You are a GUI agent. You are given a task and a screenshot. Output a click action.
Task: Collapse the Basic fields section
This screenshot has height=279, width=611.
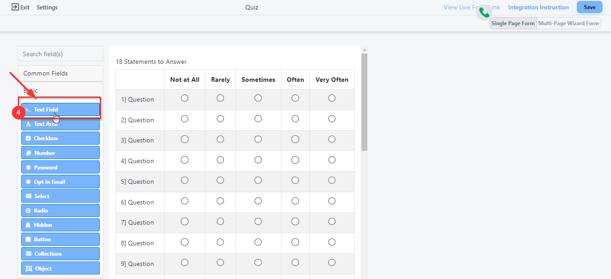(60, 90)
